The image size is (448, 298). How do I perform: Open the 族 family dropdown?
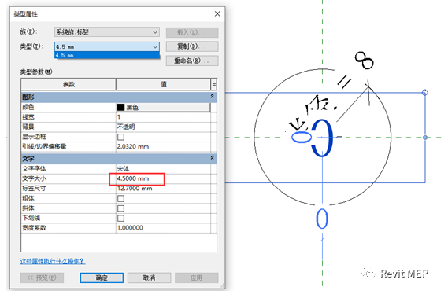107,32
